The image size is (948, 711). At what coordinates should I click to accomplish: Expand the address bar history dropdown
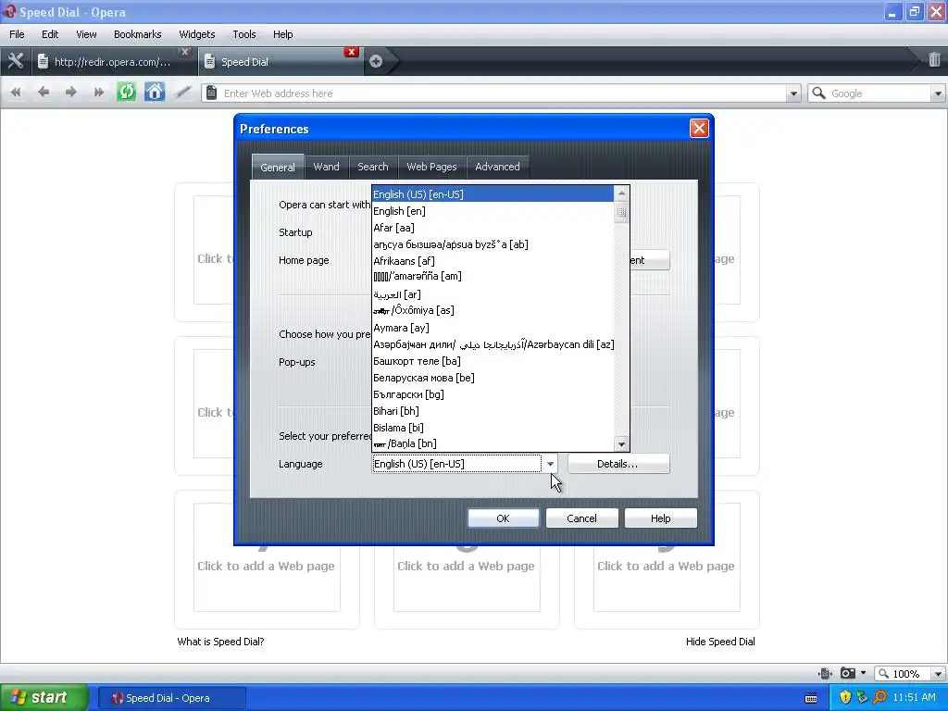tap(793, 94)
